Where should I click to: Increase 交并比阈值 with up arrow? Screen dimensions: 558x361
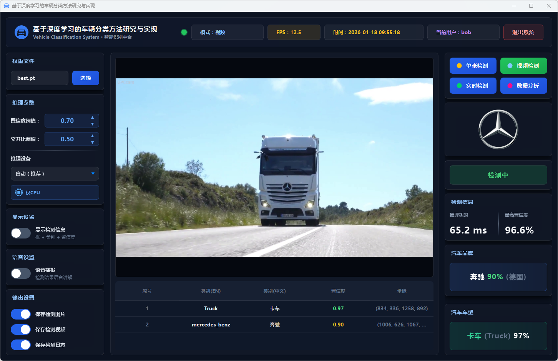pyautogui.click(x=92, y=136)
